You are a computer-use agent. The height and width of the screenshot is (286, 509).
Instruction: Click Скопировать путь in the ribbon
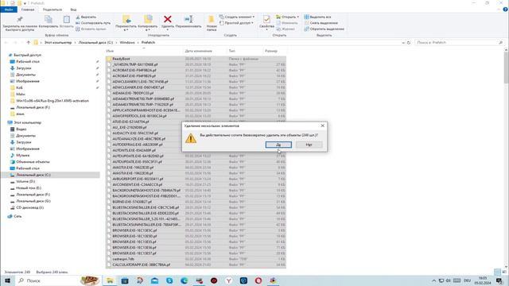(93, 23)
